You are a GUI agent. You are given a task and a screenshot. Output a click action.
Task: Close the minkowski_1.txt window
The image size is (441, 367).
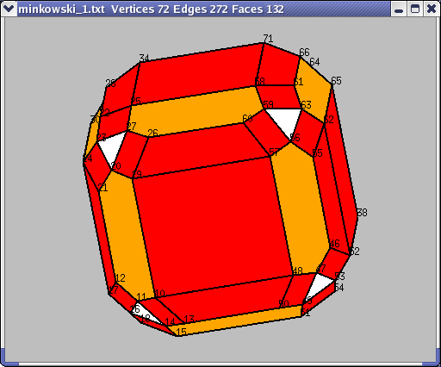point(432,9)
